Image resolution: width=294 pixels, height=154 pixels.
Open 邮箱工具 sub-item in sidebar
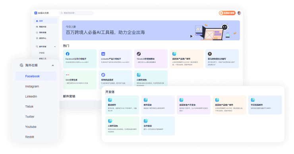click(43, 58)
